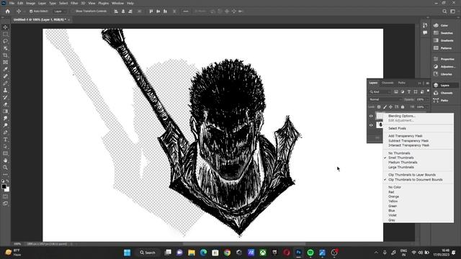
Task: Select the Zoom tool in the toolbox
Action: pyautogui.click(x=5, y=168)
